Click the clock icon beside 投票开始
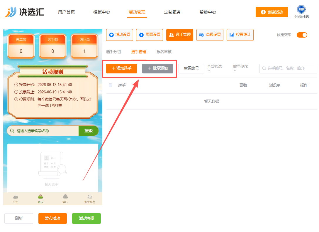Image resolution: width=319 pixels, height=232 pixels. click(x=16, y=85)
